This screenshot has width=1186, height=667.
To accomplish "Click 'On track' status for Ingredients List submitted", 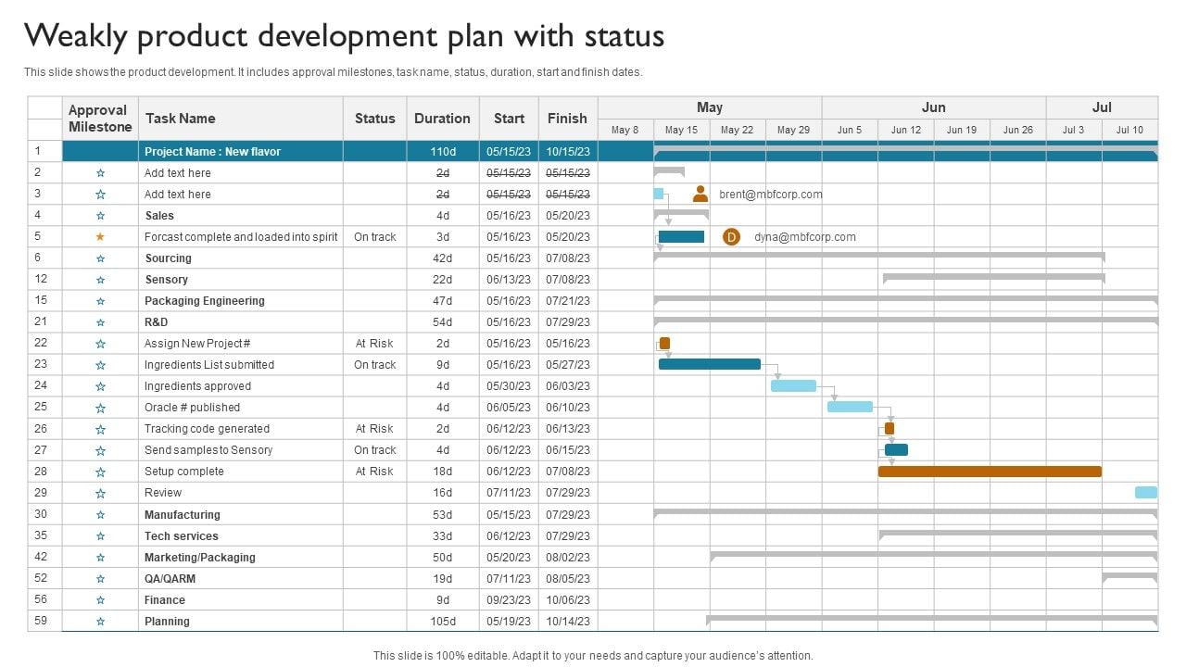I will tap(375, 365).
